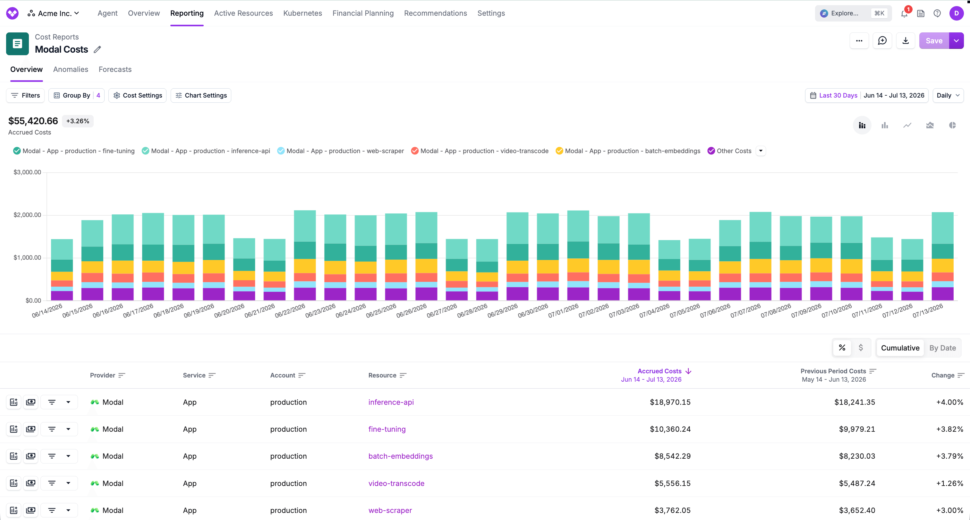Select the grouped bar chart view

point(885,126)
